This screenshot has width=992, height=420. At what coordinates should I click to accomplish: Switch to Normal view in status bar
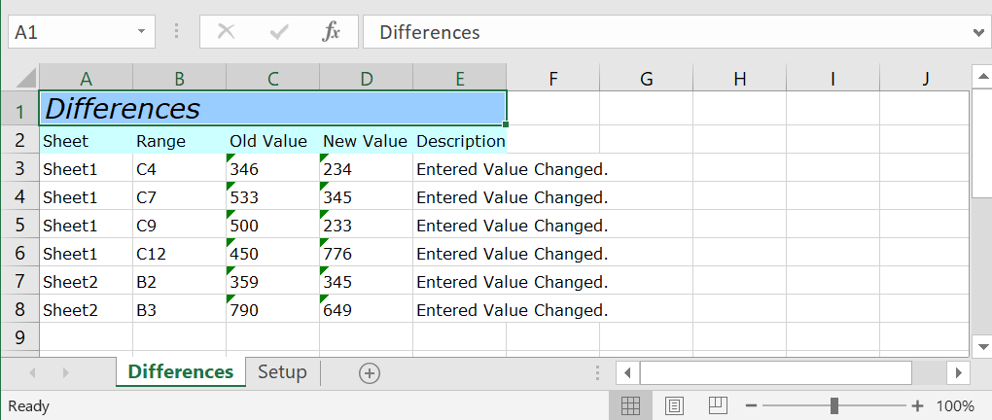630,405
